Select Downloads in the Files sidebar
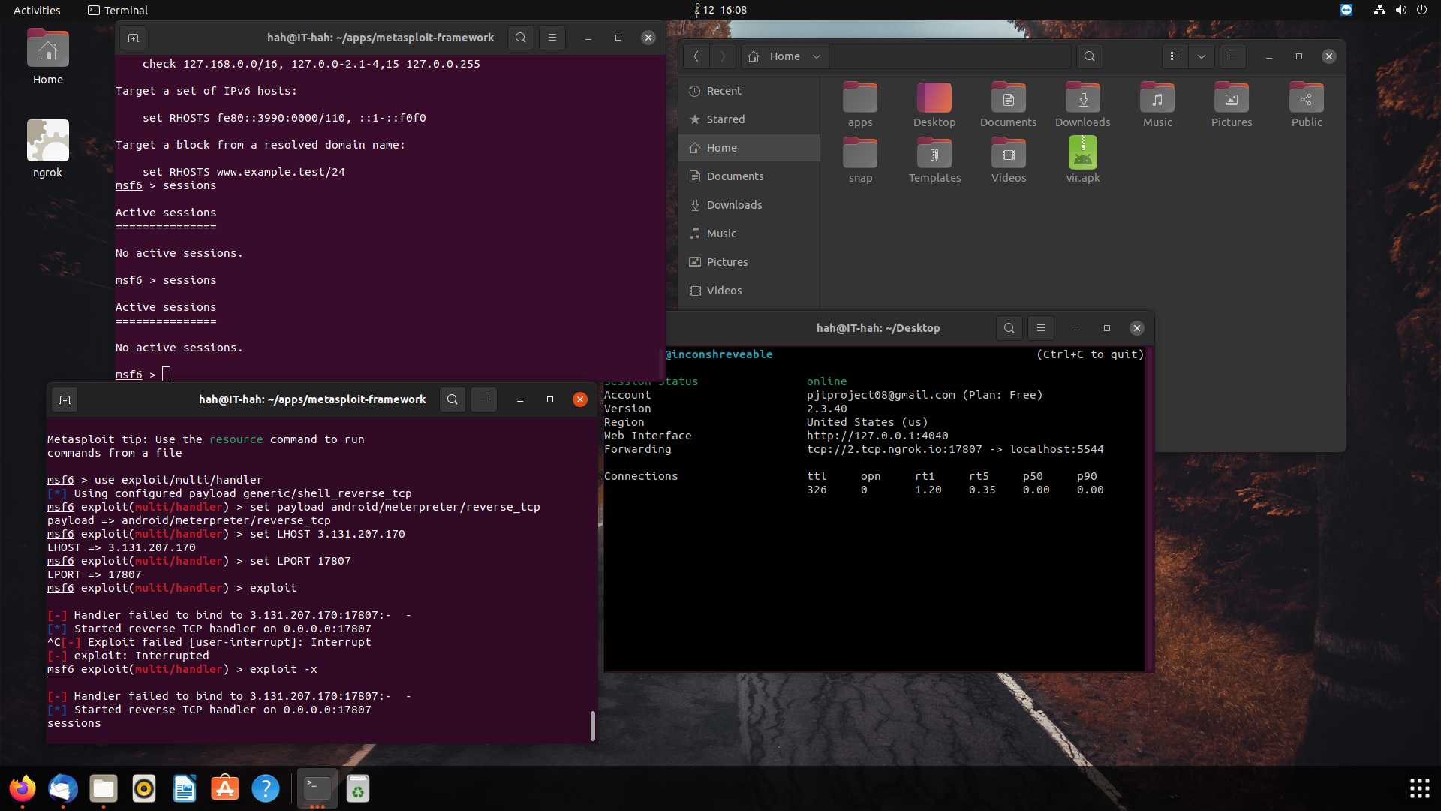The image size is (1441, 811). pyautogui.click(x=734, y=204)
